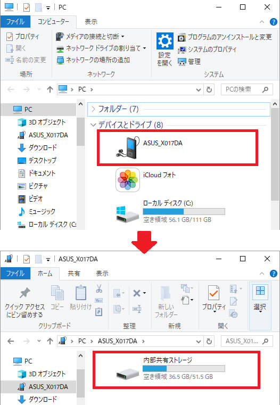
Task: Click PC breadcrumb in ASUS_X017DA address bar
Action: 82,341
